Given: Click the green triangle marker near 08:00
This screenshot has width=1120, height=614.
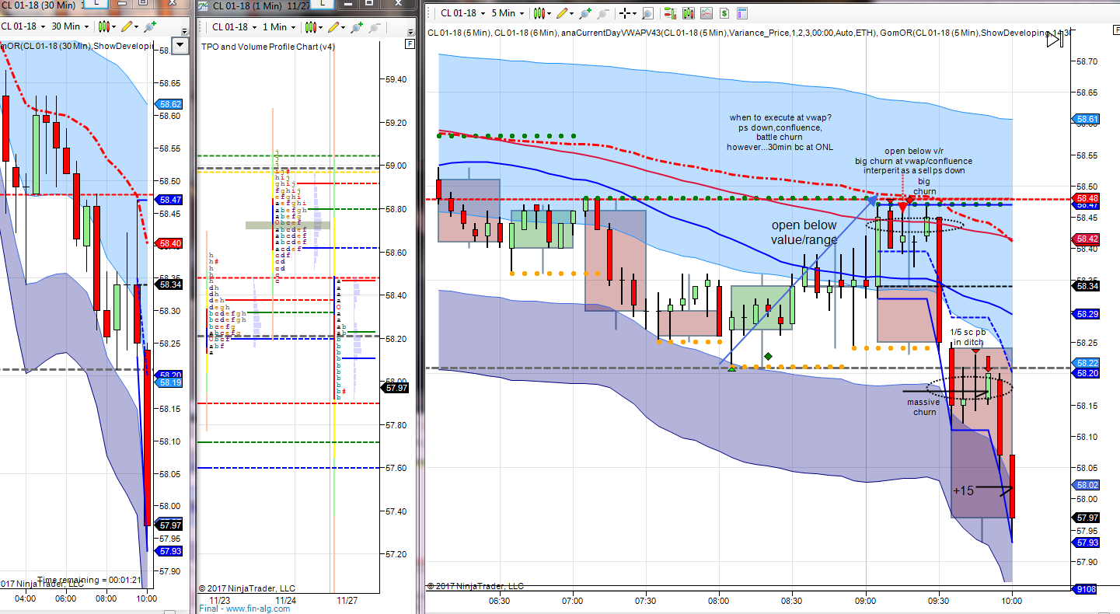Looking at the screenshot, I should pyautogui.click(x=732, y=368).
